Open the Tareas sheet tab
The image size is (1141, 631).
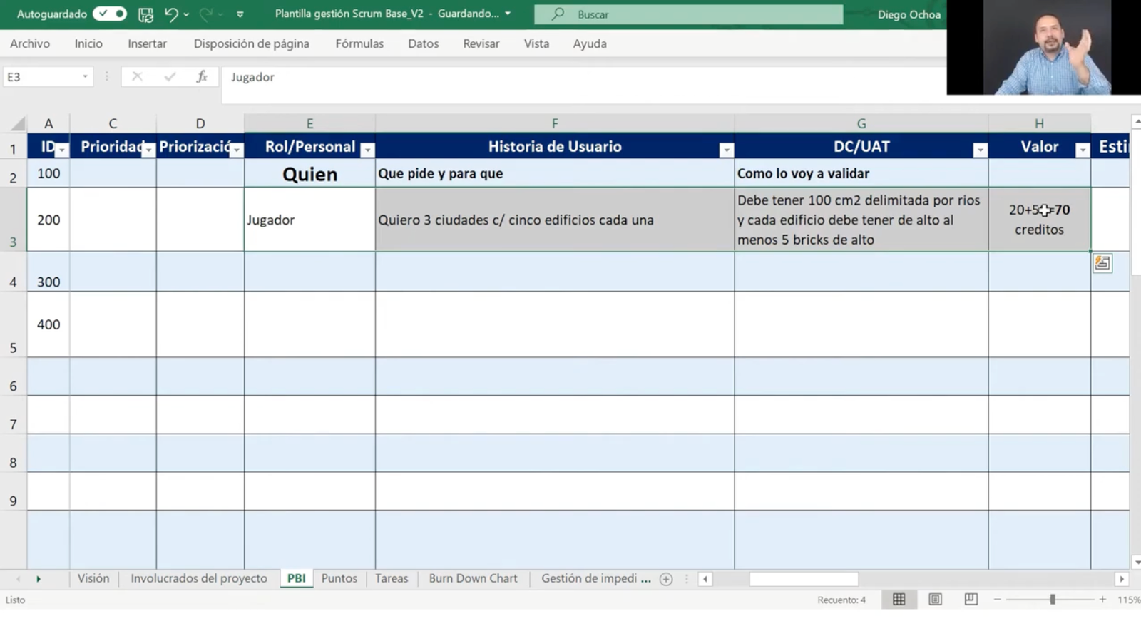click(392, 578)
